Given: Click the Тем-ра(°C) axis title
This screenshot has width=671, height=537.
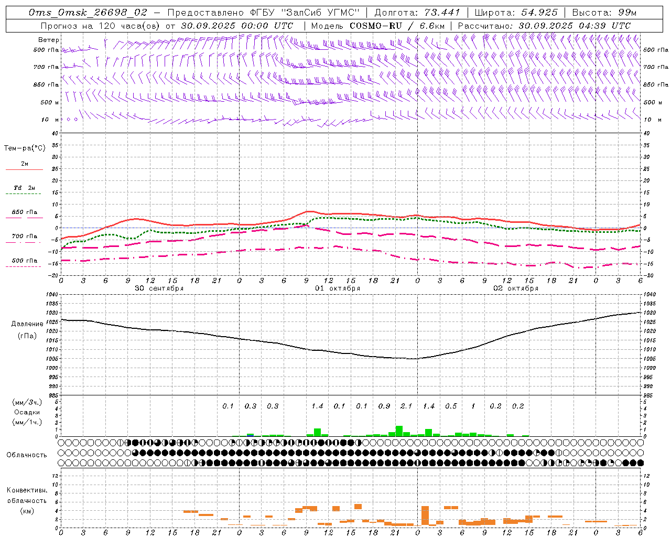Looking at the screenshot, I should click(25, 148).
